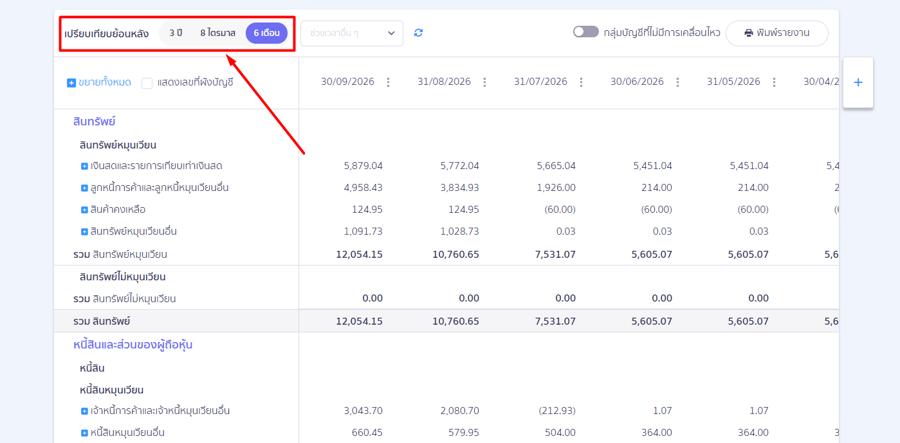Click the value 5,879.04 in the cash row
The height and width of the screenshot is (443, 900).
(x=363, y=166)
